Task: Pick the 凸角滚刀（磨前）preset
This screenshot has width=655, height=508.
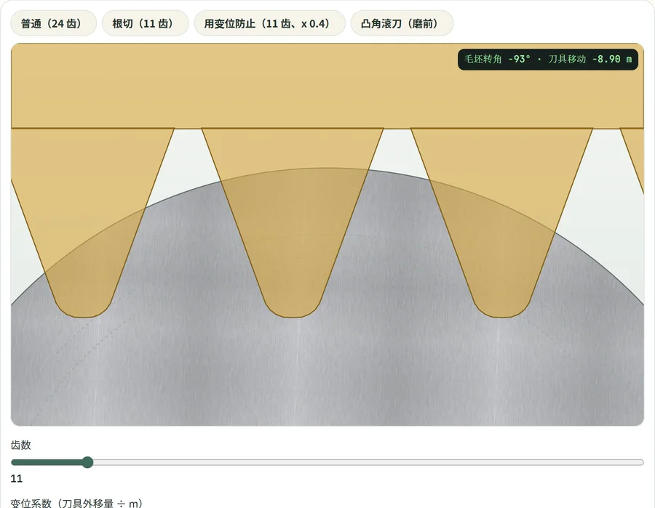Action: coord(402,23)
